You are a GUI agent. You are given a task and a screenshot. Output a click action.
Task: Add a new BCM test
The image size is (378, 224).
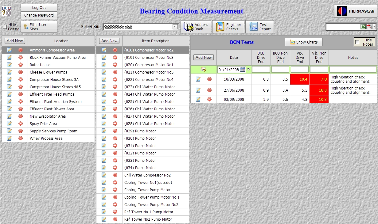click(204, 57)
